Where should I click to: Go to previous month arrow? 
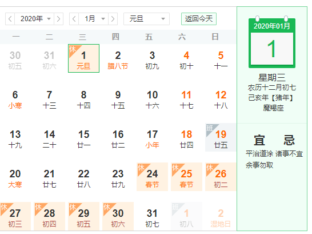74,19
